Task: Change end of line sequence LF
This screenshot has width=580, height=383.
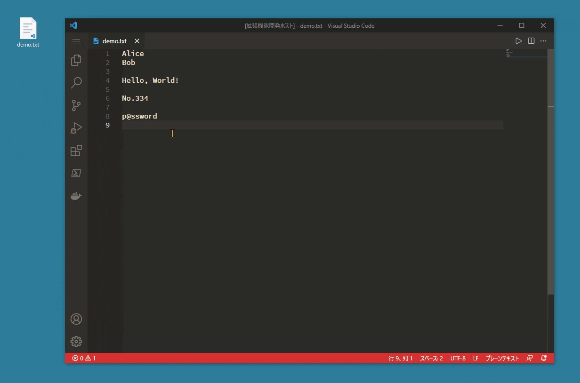Action: tap(476, 358)
